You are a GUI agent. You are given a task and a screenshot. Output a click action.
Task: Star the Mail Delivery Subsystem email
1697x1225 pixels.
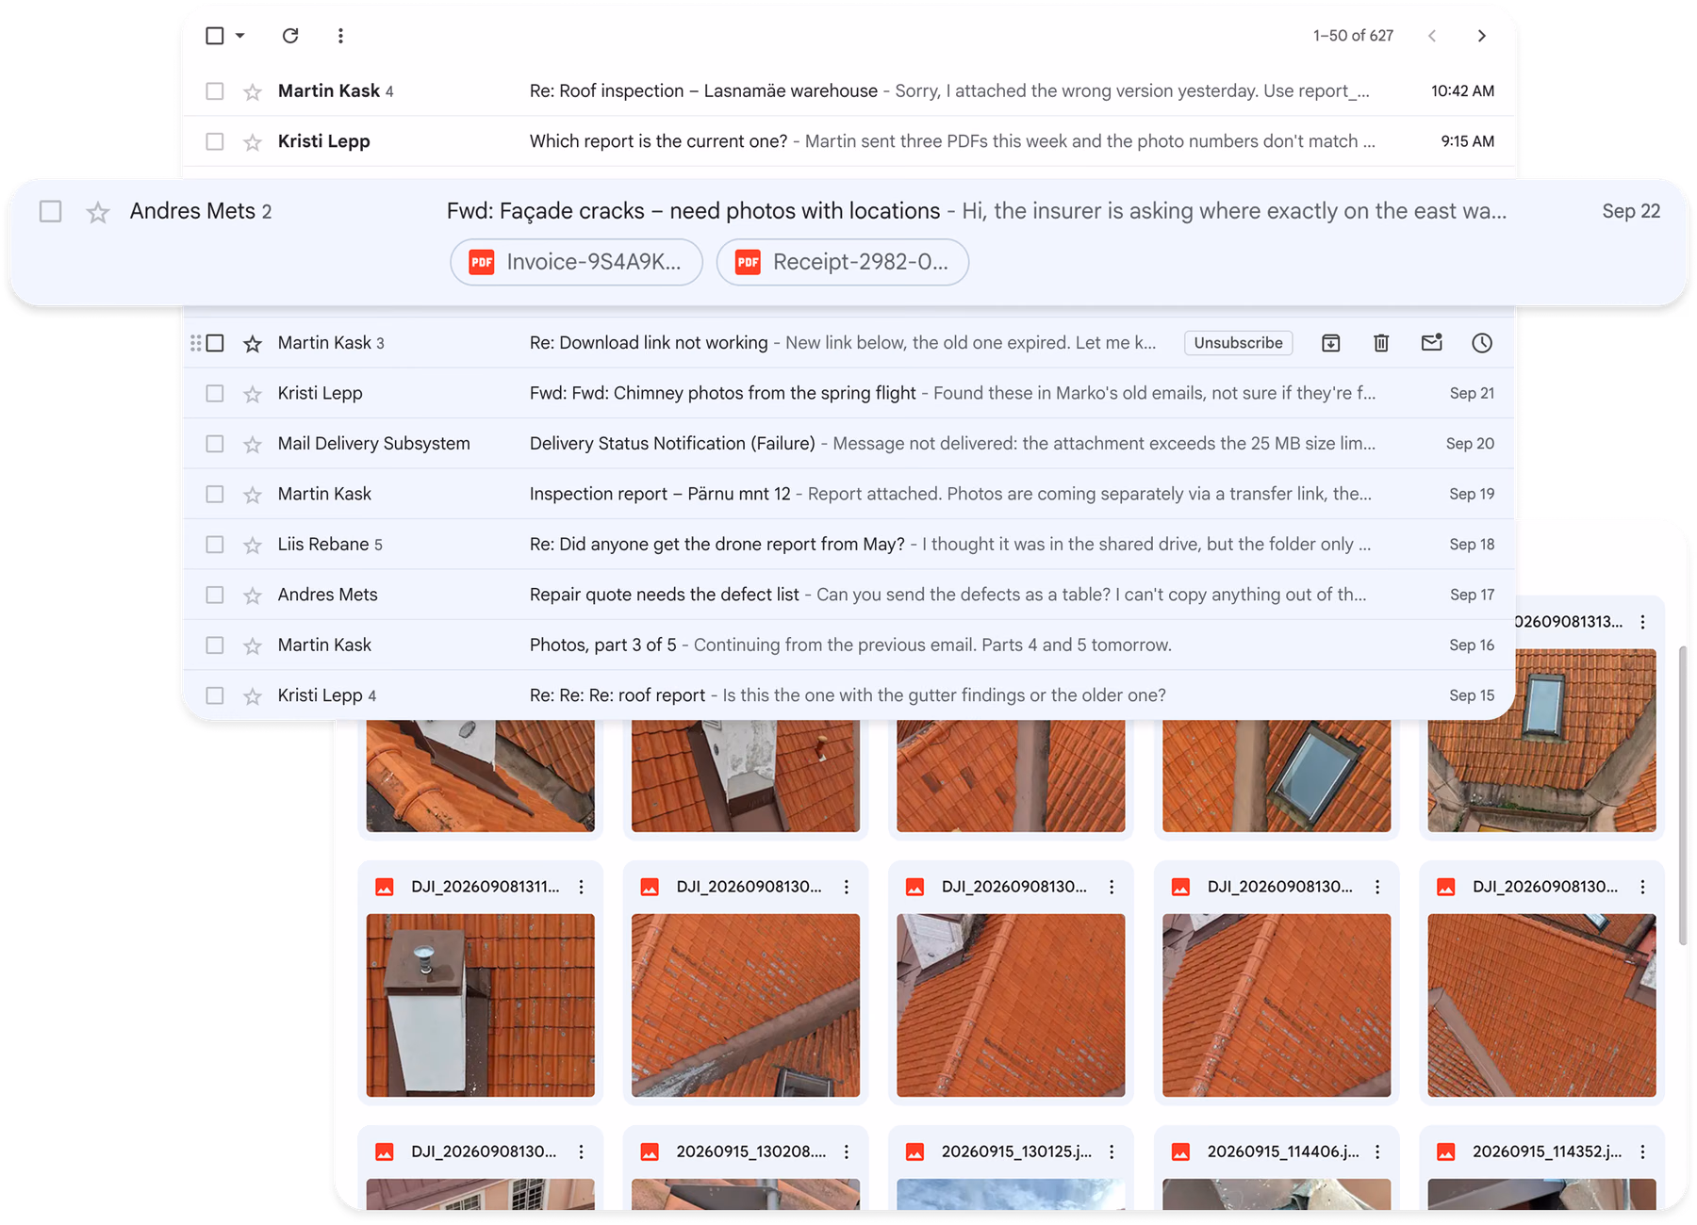[x=252, y=445]
